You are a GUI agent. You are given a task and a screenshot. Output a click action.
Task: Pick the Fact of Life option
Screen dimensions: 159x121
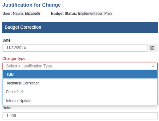point(80,92)
